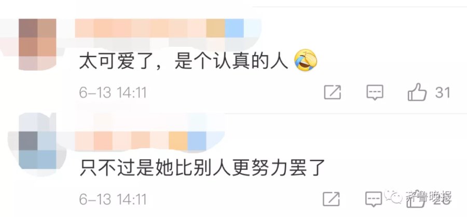This screenshot has width=467, height=217.
Task: Like the 只不过是她比别人更努力罢了 comment
Action: pyautogui.click(x=416, y=199)
